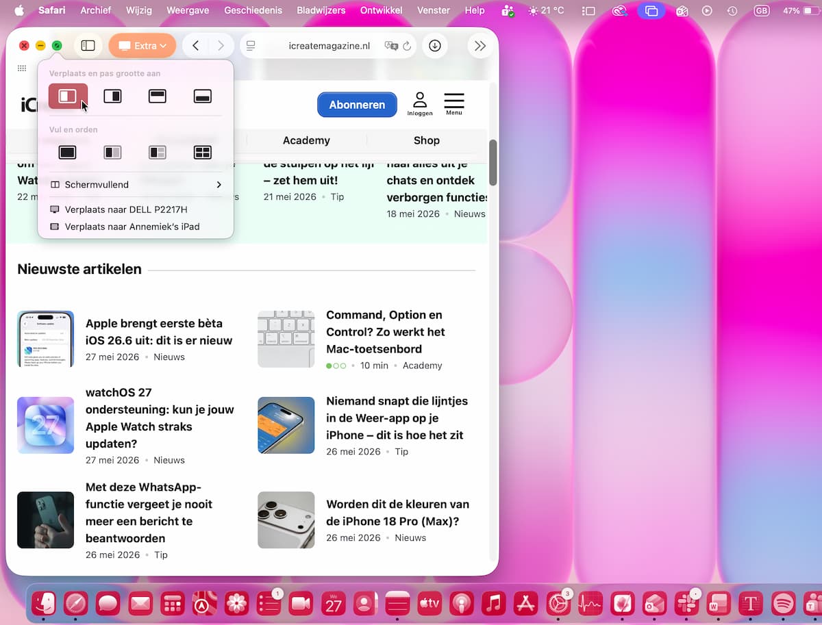Open App Store in the Dock
822x625 pixels.
pyautogui.click(x=526, y=603)
